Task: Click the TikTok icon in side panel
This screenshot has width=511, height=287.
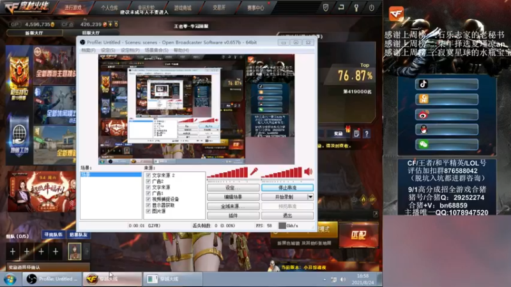Action: [423, 84]
